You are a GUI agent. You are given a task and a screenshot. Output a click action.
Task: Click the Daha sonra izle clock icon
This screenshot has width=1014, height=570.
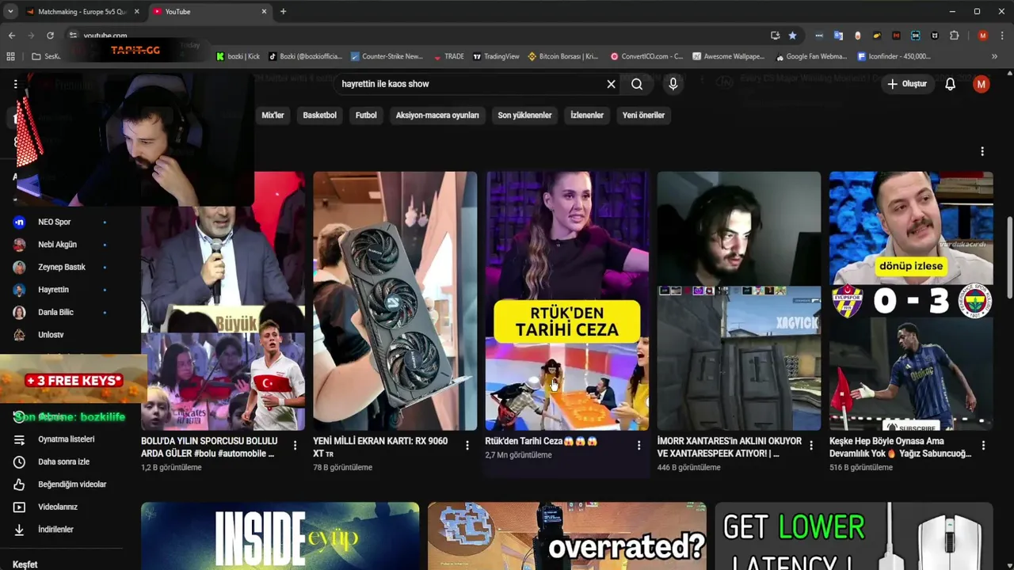click(20, 462)
